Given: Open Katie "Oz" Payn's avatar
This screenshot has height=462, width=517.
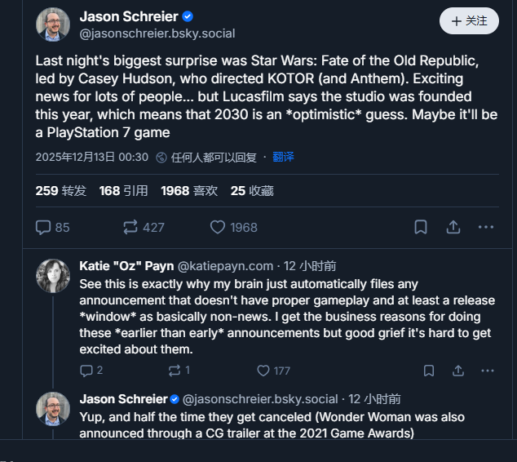Looking at the screenshot, I should point(53,276).
